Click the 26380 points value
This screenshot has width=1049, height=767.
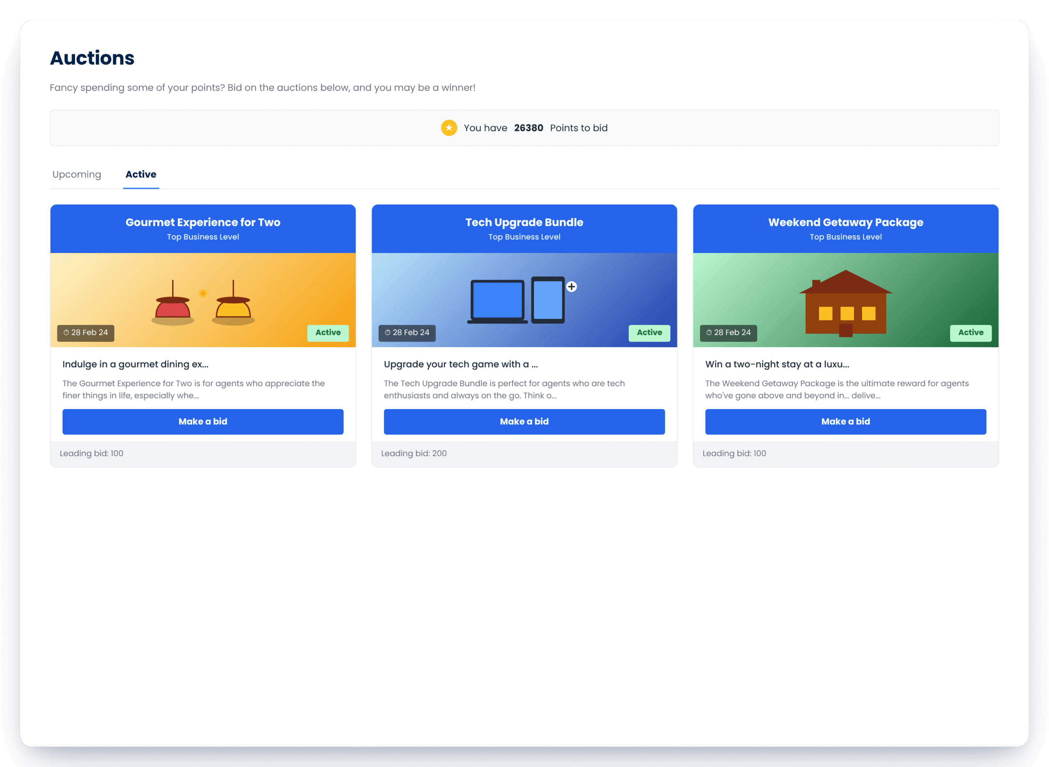pos(528,127)
